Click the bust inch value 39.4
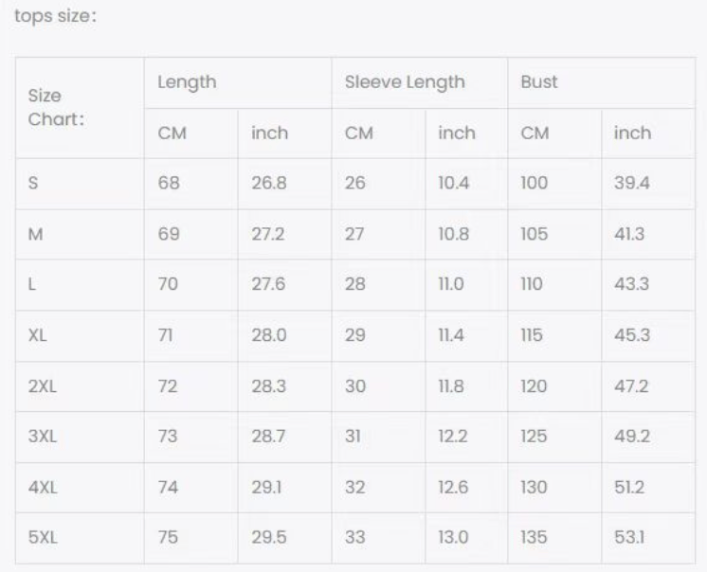This screenshot has width=707, height=572. pyautogui.click(x=632, y=183)
